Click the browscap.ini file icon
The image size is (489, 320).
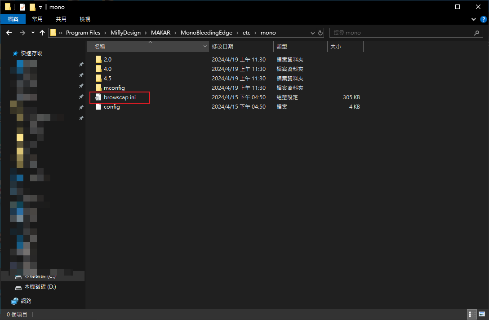(98, 97)
